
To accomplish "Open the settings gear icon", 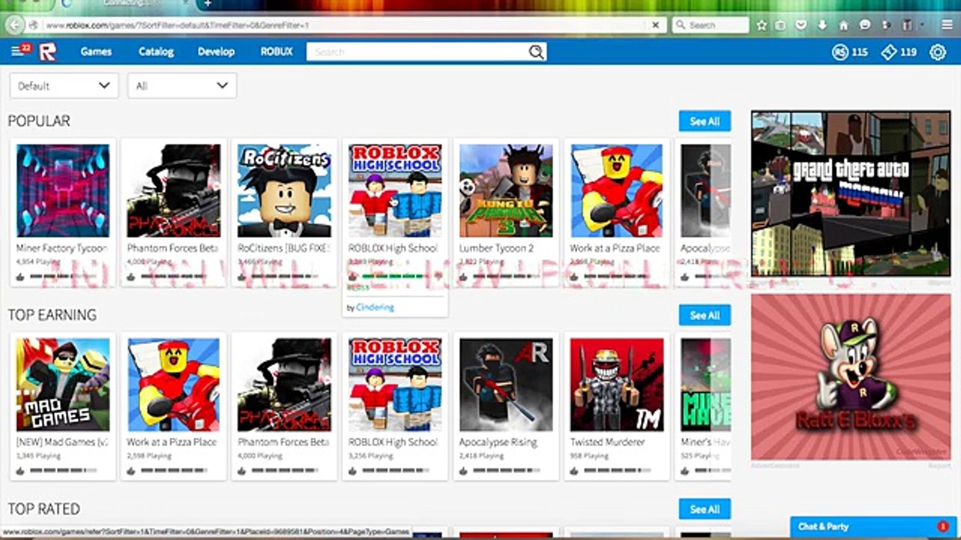I will tap(937, 52).
